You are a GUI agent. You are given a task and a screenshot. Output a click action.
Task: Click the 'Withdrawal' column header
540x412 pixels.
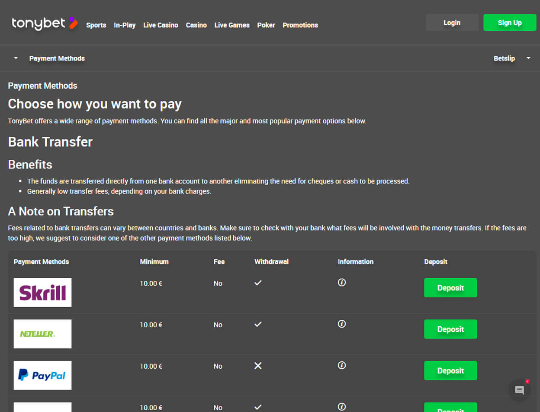[271, 262]
